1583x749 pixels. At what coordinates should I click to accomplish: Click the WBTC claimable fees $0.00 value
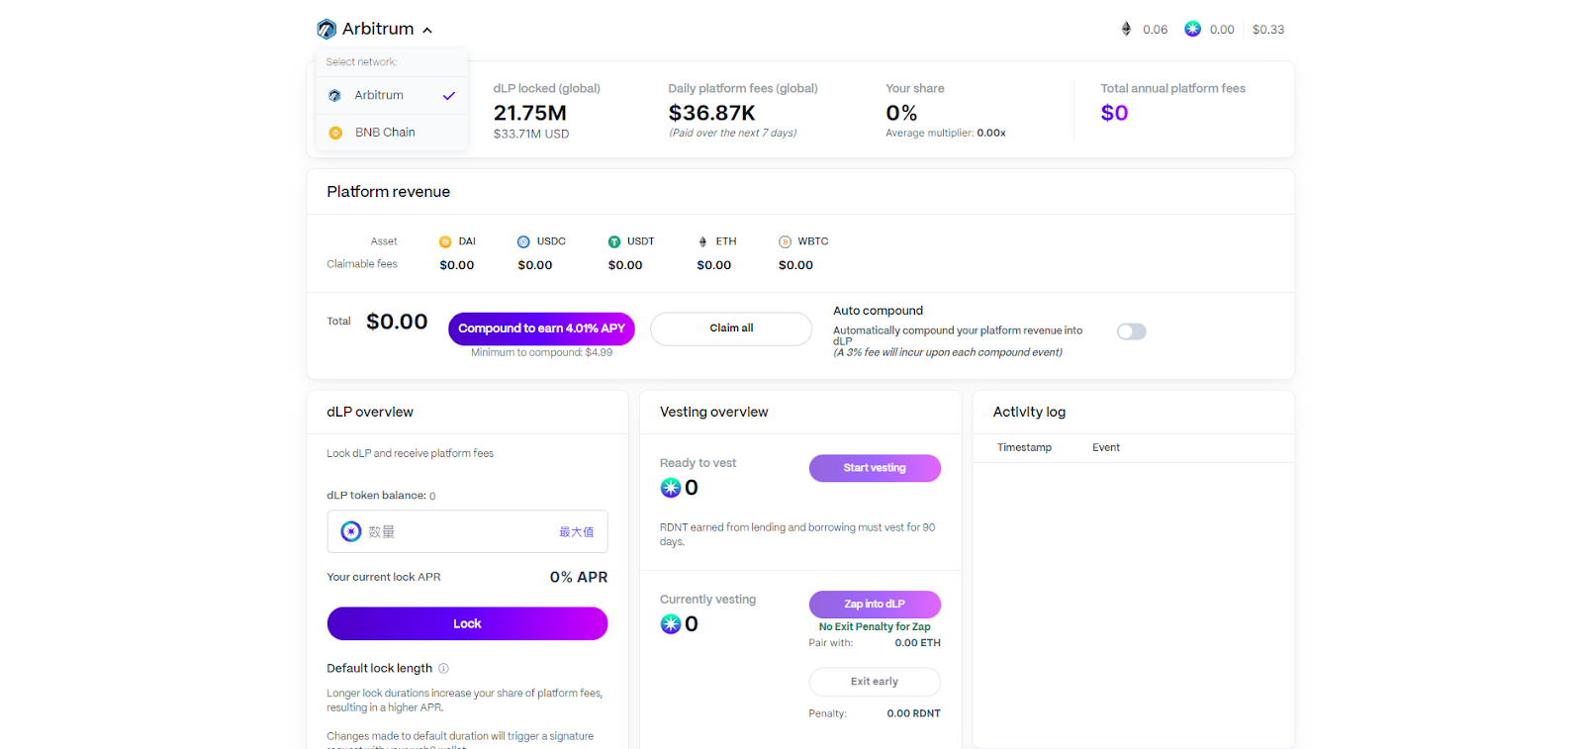(x=795, y=265)
